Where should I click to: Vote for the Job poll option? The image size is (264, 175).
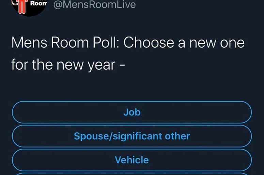pos(132,112)
